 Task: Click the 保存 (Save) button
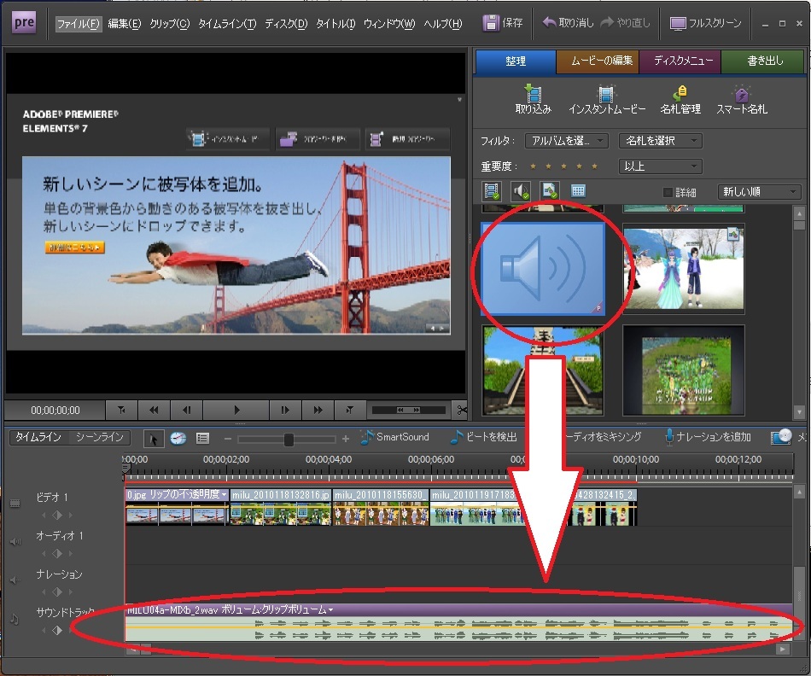pyautogui.click(x=503, y=24)
